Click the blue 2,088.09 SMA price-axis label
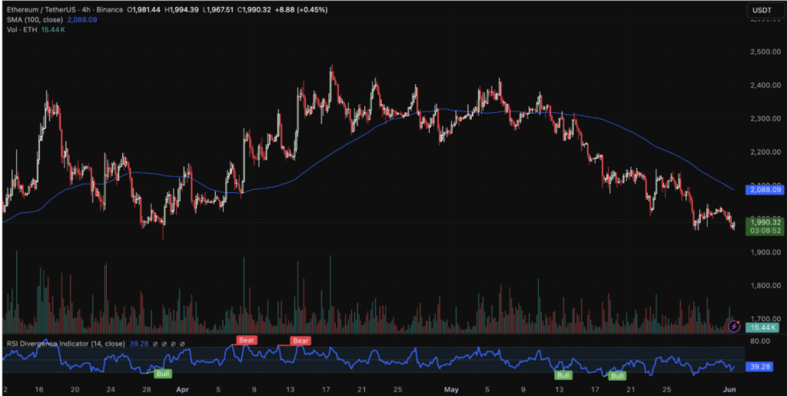 [765, 190]
